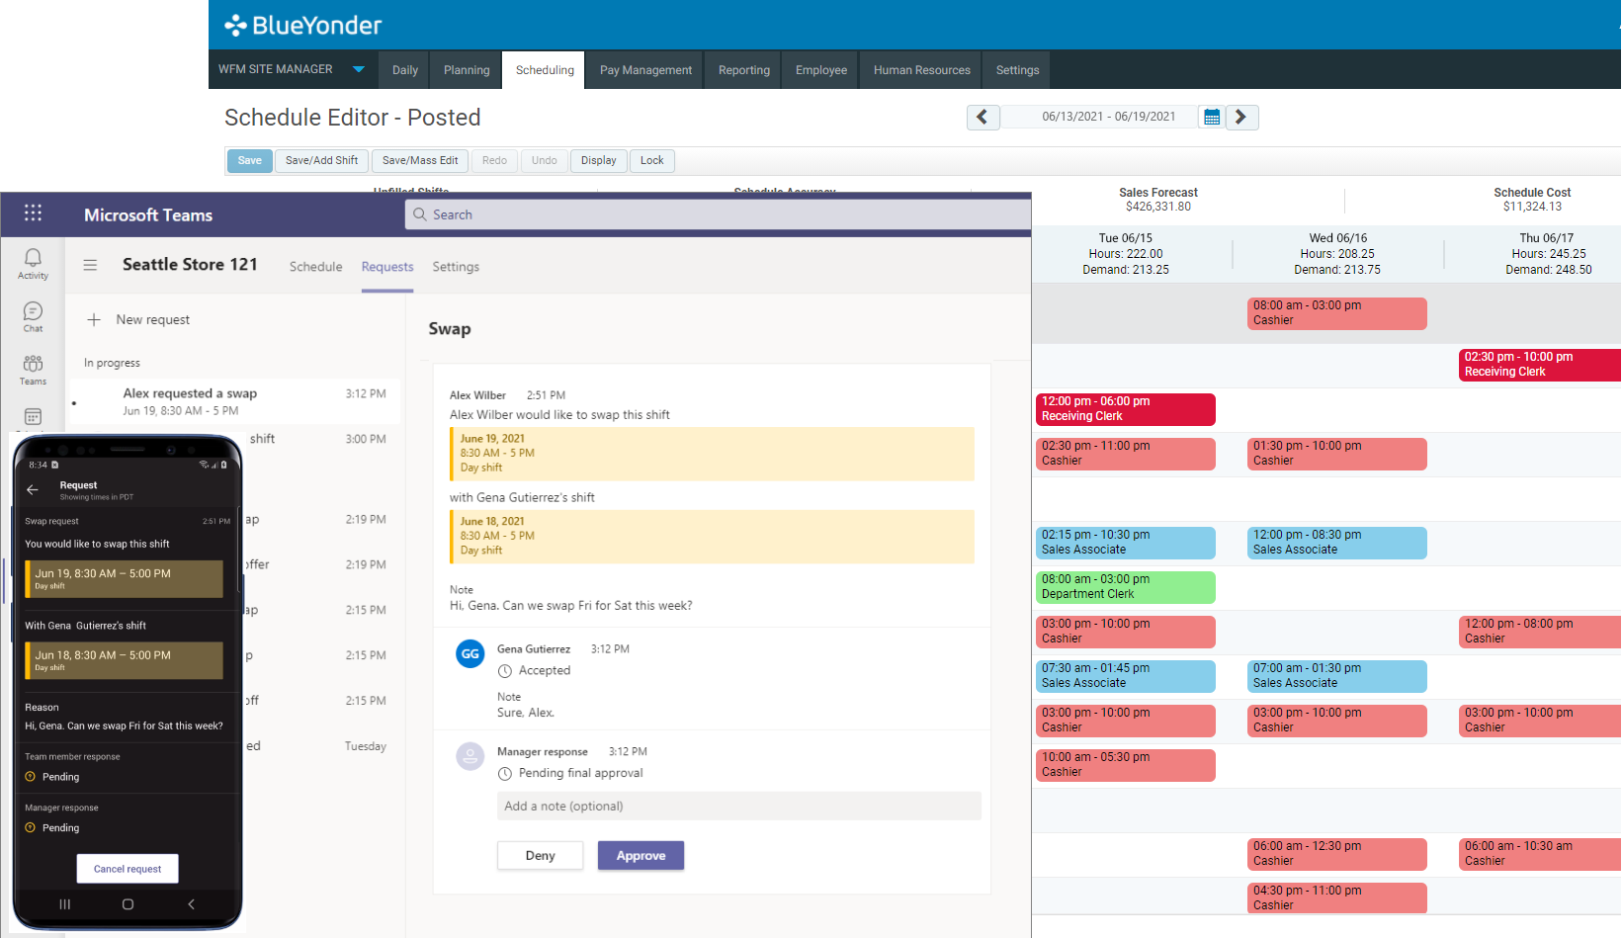Switch to the Schedule tab in Teams
The height and width of the screenshot is (938, 1623).
[315, 267]
